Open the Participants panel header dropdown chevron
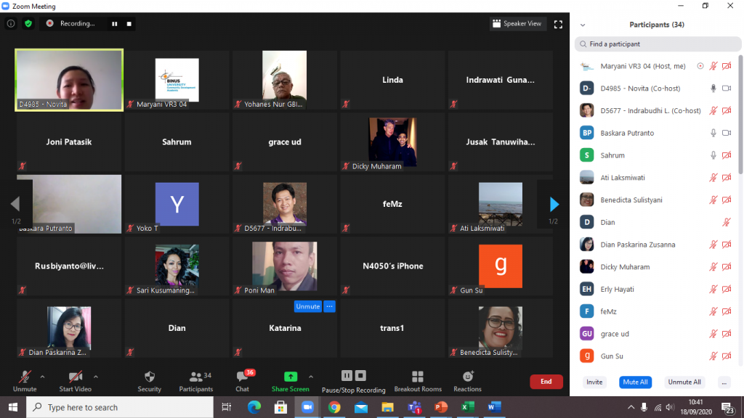 tap(583, 25)
